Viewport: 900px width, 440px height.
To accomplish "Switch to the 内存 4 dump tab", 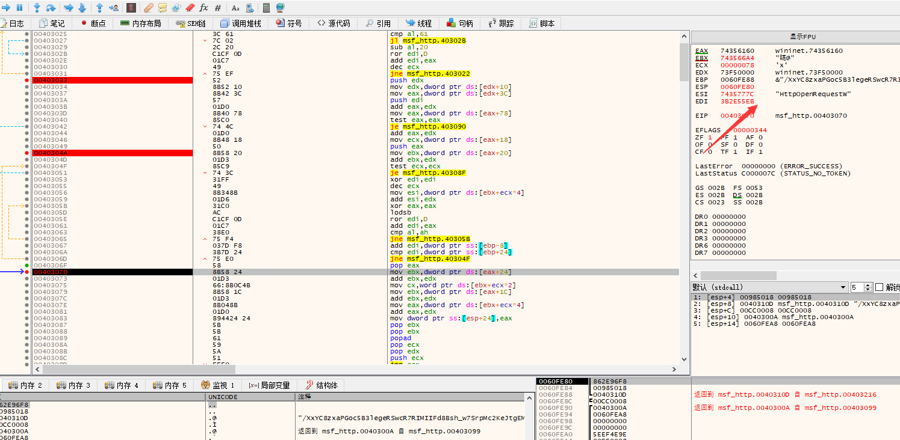I will (x=122, y=385).
